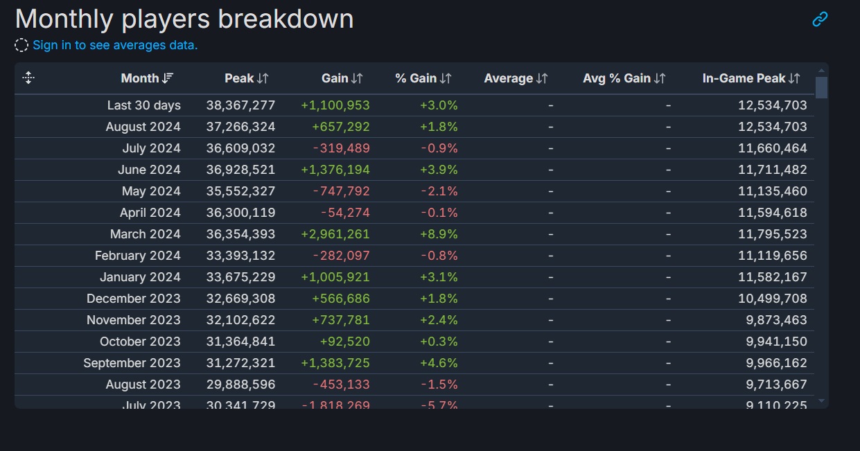Select the 'Last 30 days' row label
Viewport: 860px width, 451px height.
pyautogui.click(x=144, y=105)
